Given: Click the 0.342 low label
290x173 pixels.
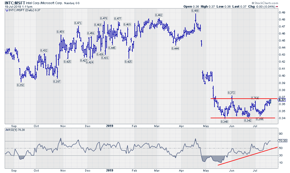Looking at the screenshot, I should (248, 121).
